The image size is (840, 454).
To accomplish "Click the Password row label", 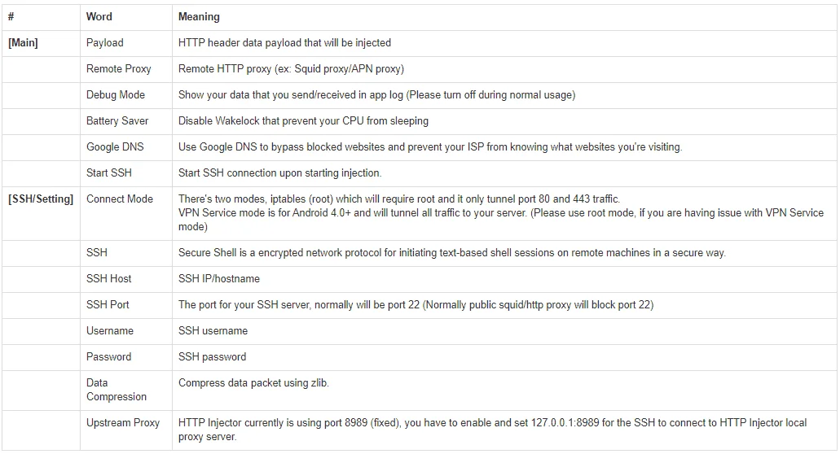I will pyautogui.click(x=108, y=356).
